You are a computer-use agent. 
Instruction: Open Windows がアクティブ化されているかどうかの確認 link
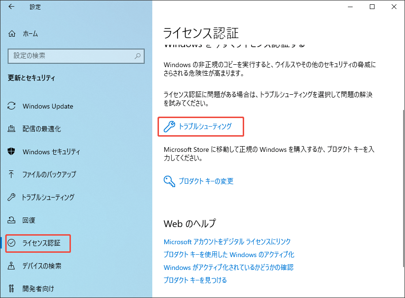(228, 267)
